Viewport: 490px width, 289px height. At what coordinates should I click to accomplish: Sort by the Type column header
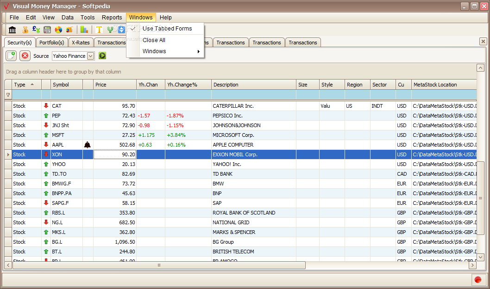[26, 85]
